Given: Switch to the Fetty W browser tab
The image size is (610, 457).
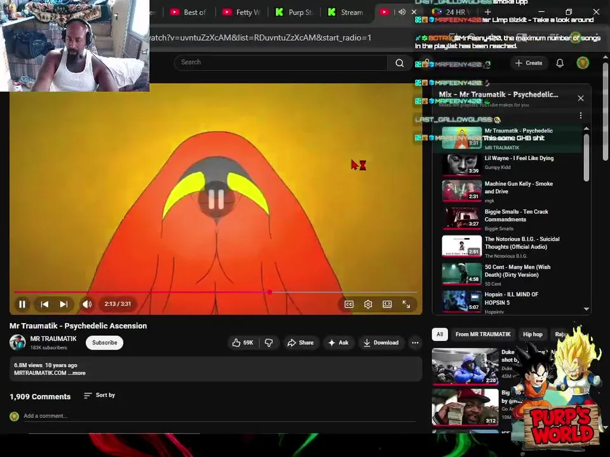Looking at the screenshot, I should point(242,12).
